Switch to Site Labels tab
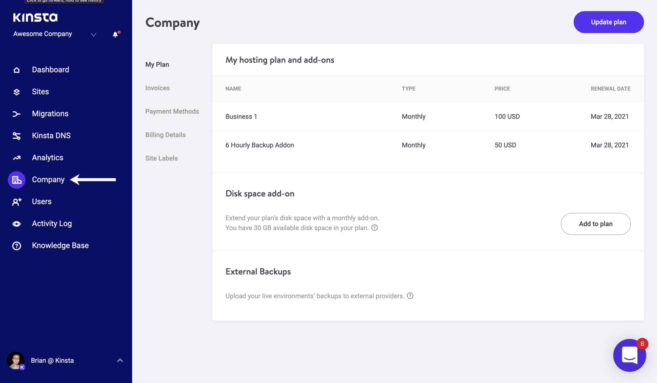657x383 pixels. point(162,158)
